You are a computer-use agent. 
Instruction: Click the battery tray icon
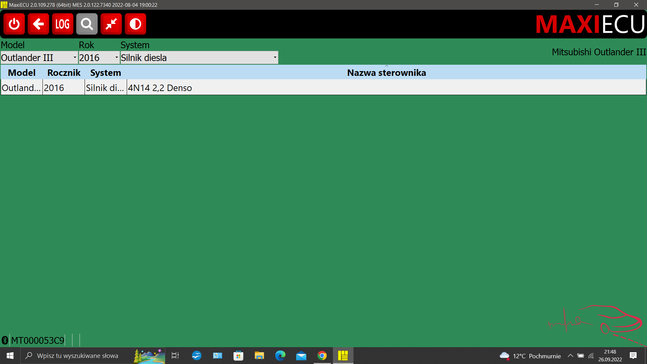(x=581, y=356)
